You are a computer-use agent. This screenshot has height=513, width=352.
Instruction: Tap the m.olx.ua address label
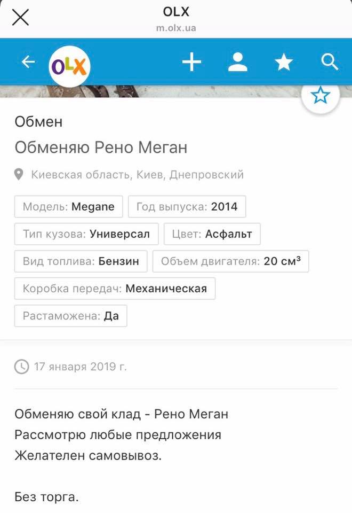click(176, 28)
